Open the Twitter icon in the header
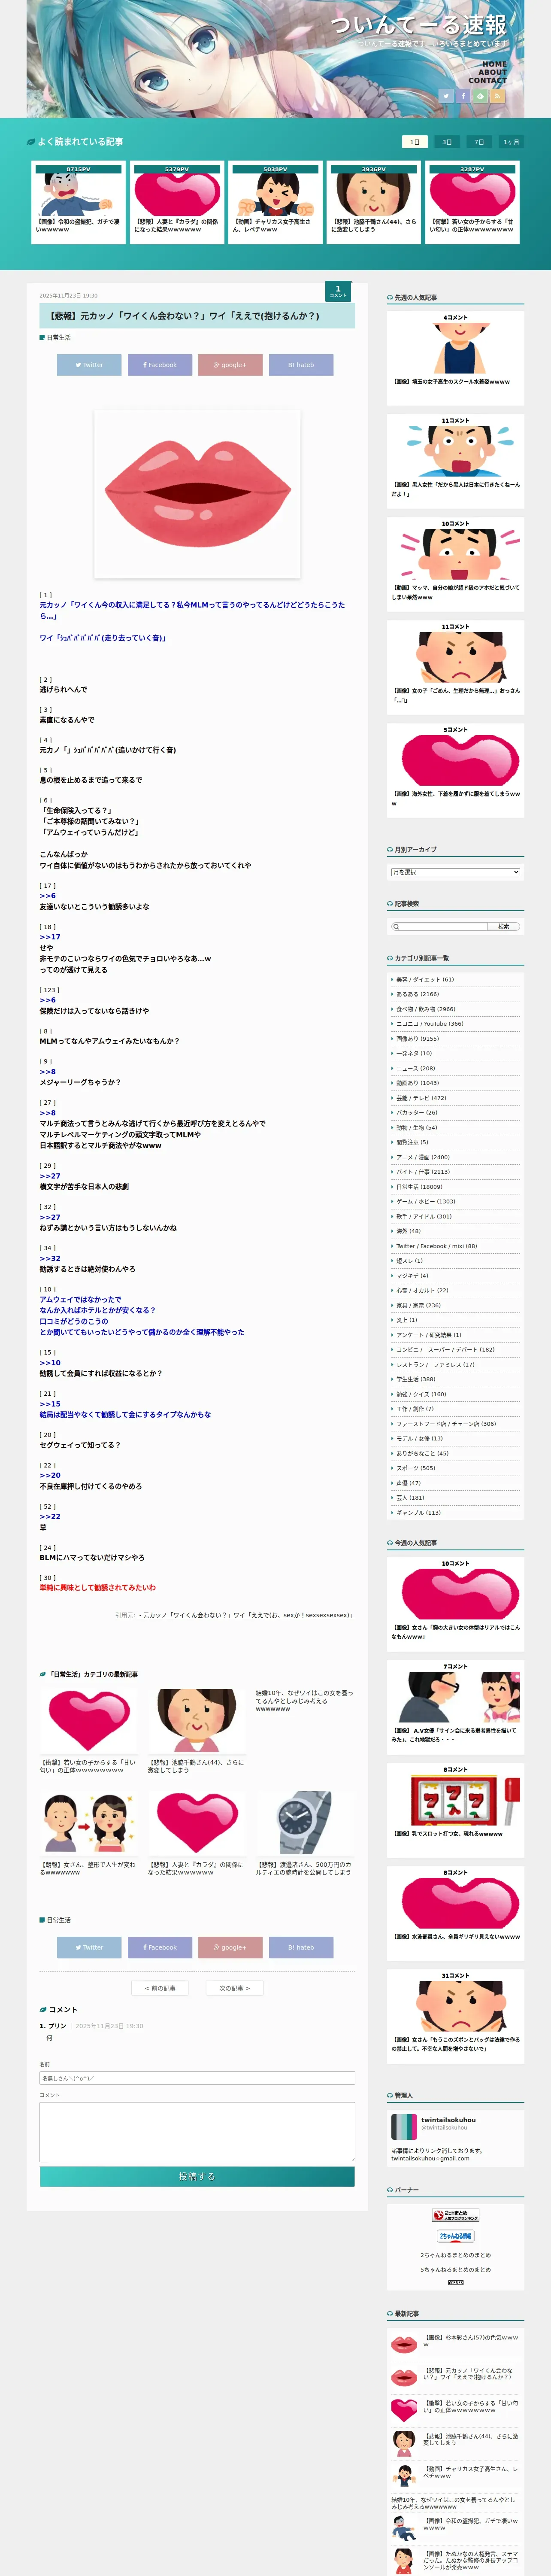 (x=446, y=97)
